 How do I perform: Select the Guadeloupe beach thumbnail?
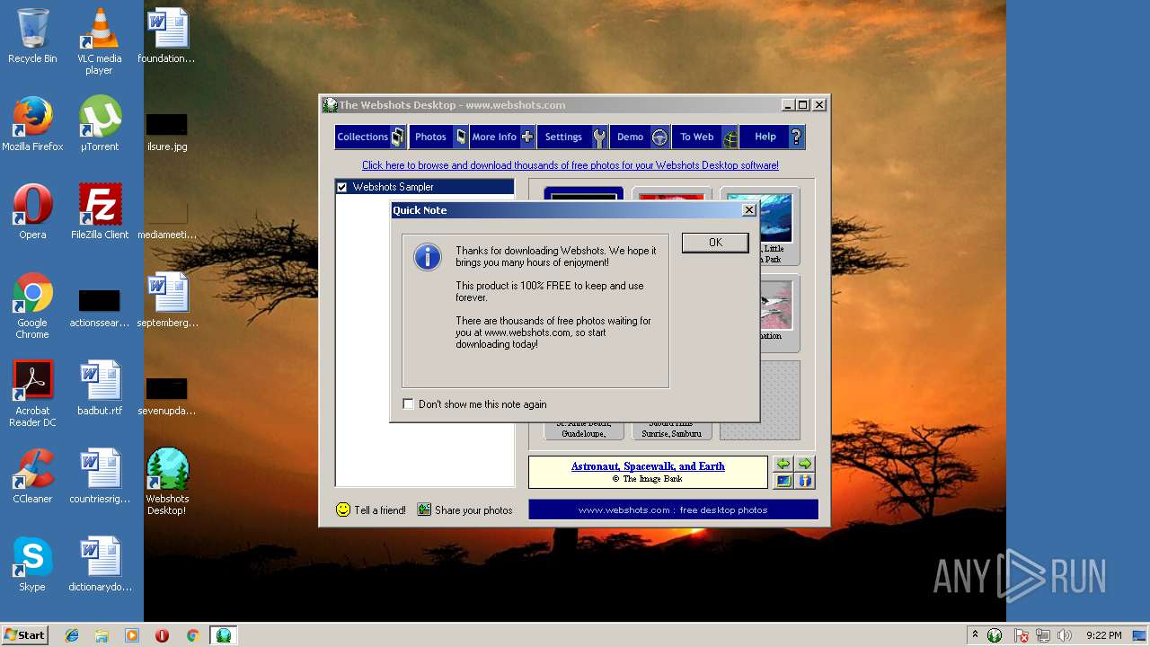point(583,430)
